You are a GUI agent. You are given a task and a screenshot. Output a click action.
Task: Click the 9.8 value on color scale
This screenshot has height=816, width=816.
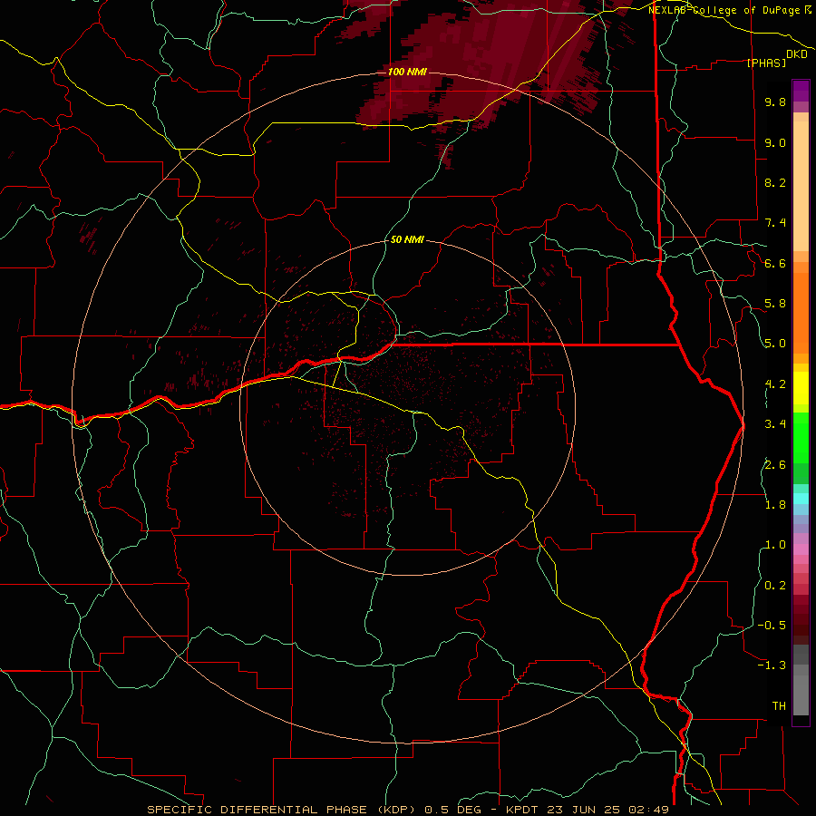tap(775, 102)
